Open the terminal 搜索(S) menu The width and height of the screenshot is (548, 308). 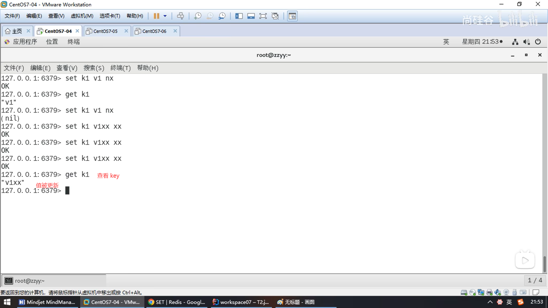pos(94,68)
